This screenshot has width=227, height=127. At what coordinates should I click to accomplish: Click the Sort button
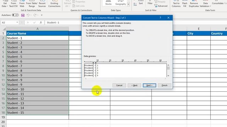point(141,3)
